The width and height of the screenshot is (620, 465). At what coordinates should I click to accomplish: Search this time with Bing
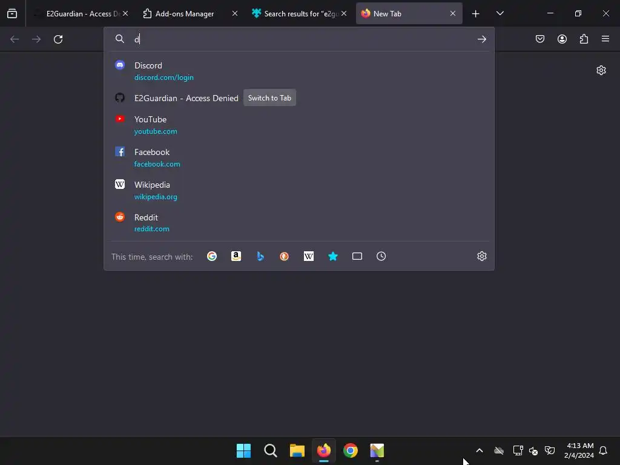point(260,256)
